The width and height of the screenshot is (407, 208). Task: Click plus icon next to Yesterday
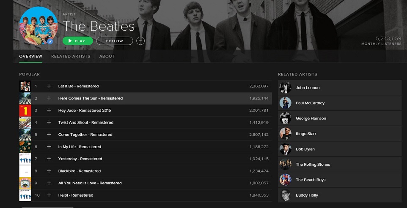[49, 159]
